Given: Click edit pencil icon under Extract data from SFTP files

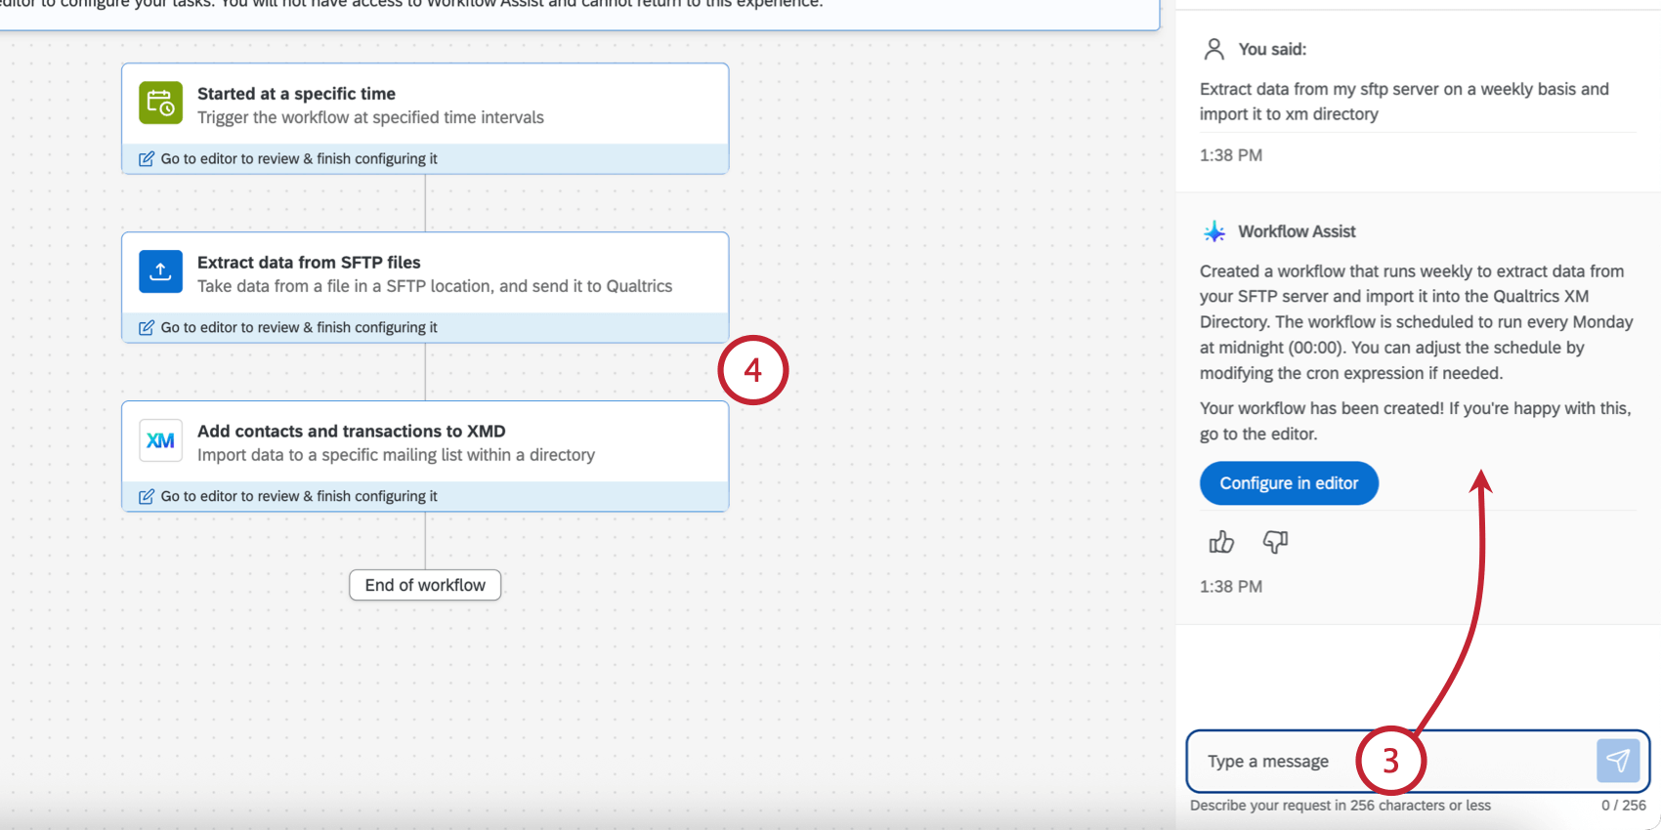Looking at the screenshot, I should [147, 328].
